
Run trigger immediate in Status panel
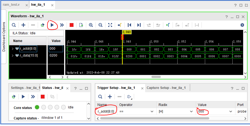tap(33, 97)
